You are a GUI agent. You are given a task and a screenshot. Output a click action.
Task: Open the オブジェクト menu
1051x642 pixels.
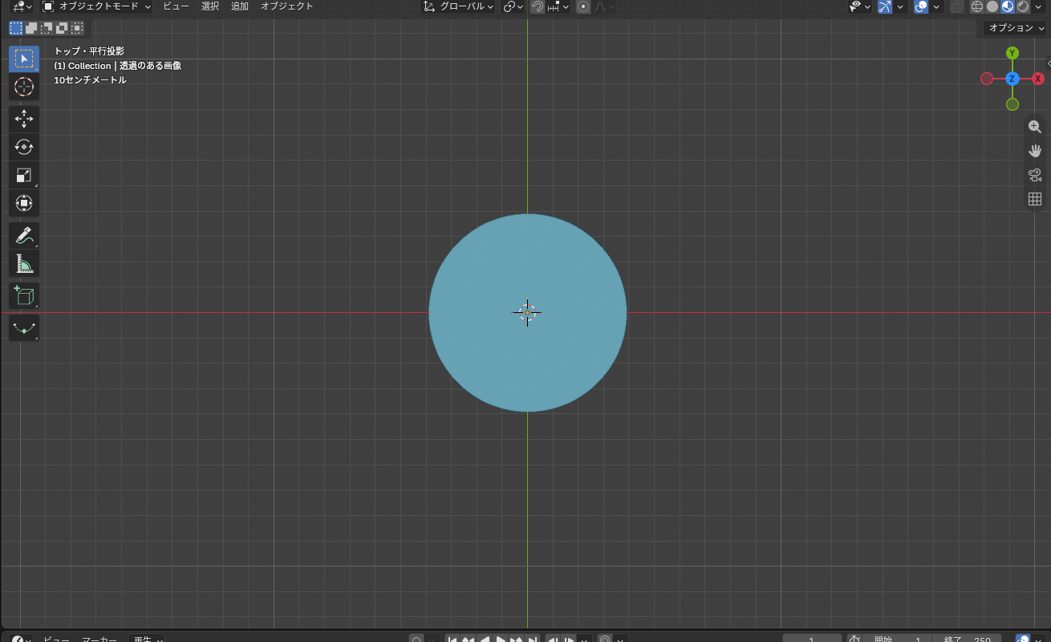(287, 6)
